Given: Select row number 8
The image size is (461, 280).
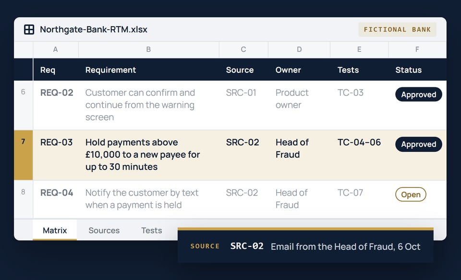Looking at the screenshot, I should [x=23, y=199].
